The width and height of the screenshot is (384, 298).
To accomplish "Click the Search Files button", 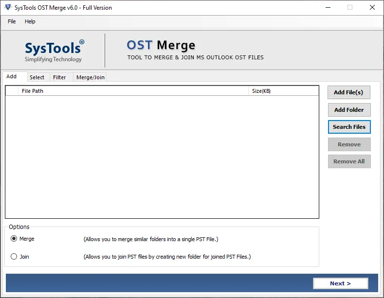I will click(349, 127).
